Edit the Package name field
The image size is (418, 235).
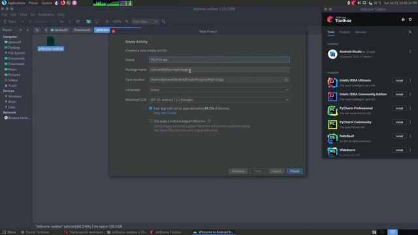point(219,70)
